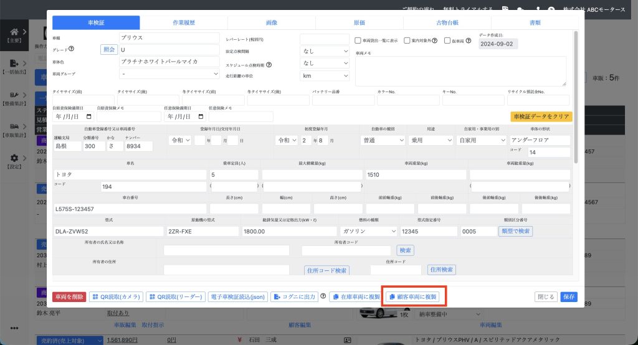The width and height of the screenshot is (638, 345).
Task: Click the 保存 save button
Action: pyautogui.click(x=568, y=297)
